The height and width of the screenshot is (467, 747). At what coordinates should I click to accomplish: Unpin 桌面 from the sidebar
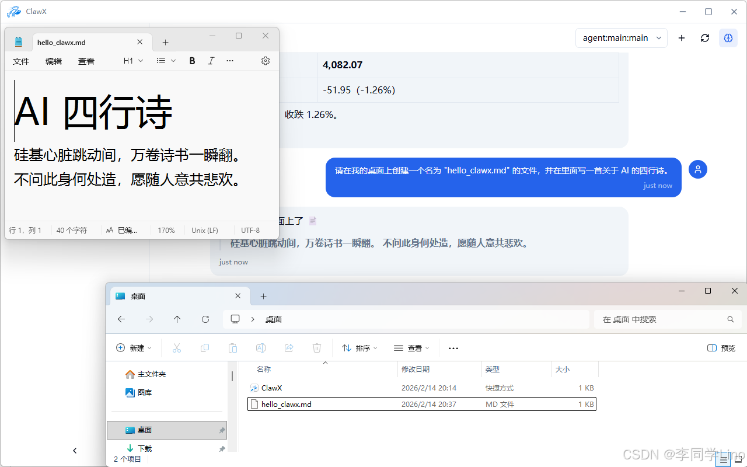tap(221, 429)
